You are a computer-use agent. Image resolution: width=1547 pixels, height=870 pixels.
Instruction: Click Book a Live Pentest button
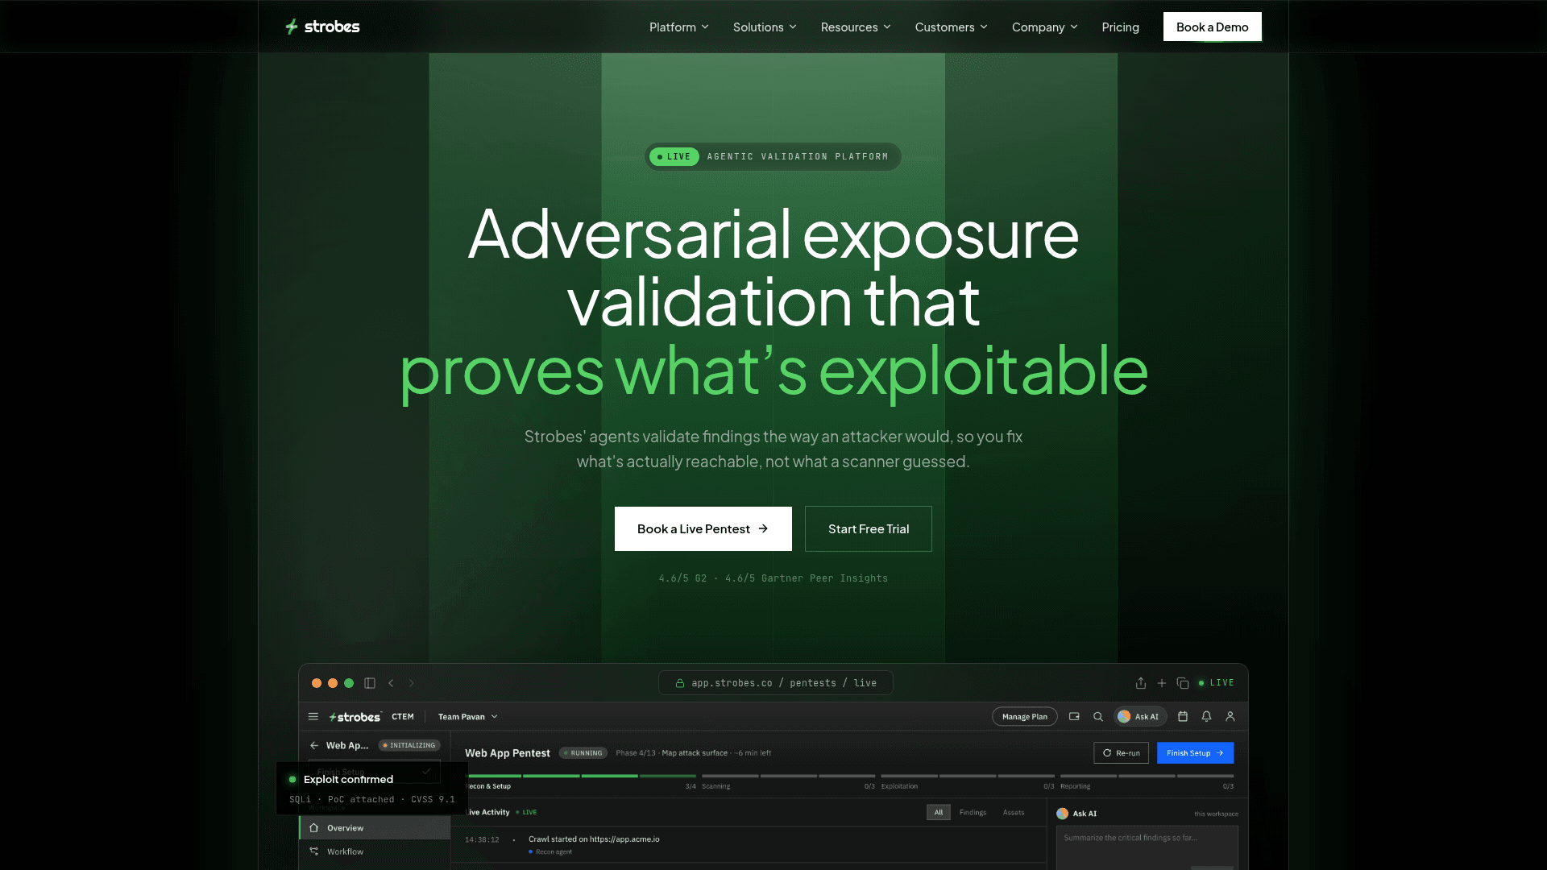[703, 528]
